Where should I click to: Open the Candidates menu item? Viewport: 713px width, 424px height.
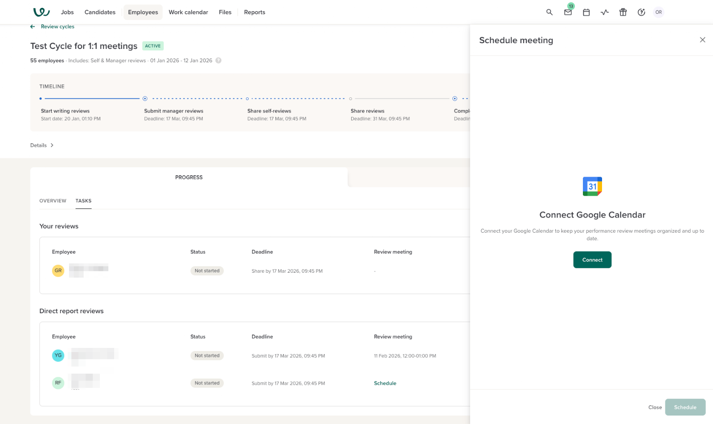(100, 12)
